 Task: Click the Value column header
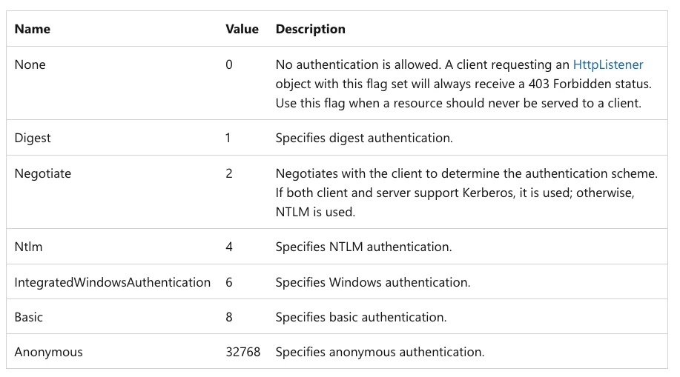coord(242,30)
